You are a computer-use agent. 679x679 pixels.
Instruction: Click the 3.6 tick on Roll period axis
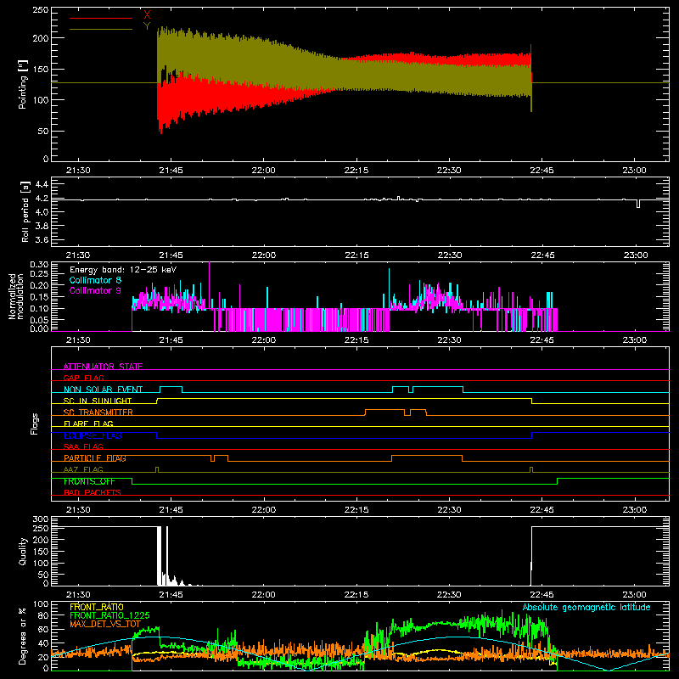[x=42, y=240]
